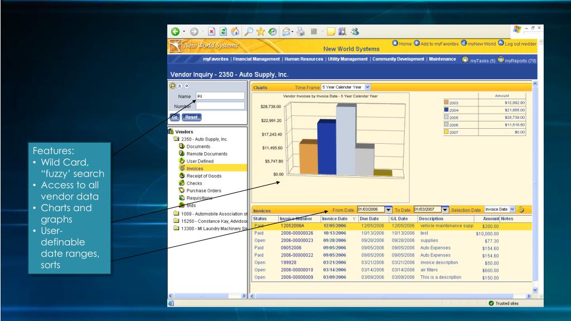Collapse left pane with double left chevron
The image size is (571, 321).
pyautogui.click(x=187, y=86)
